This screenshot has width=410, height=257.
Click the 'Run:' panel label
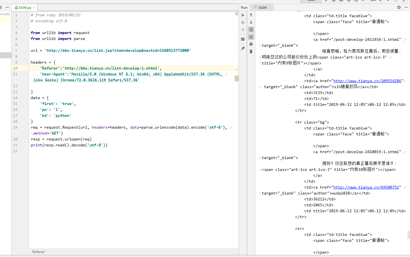click(x=245, y=8)
